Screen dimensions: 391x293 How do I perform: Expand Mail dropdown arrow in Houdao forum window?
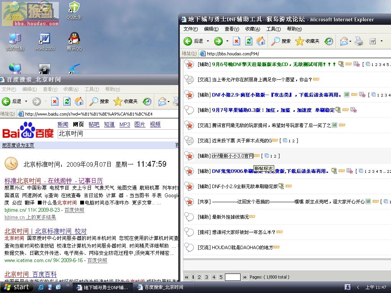tap(351, 41)
